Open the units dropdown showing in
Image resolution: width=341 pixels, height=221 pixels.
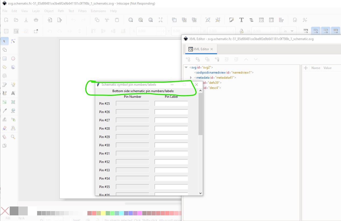coord(289,31)
